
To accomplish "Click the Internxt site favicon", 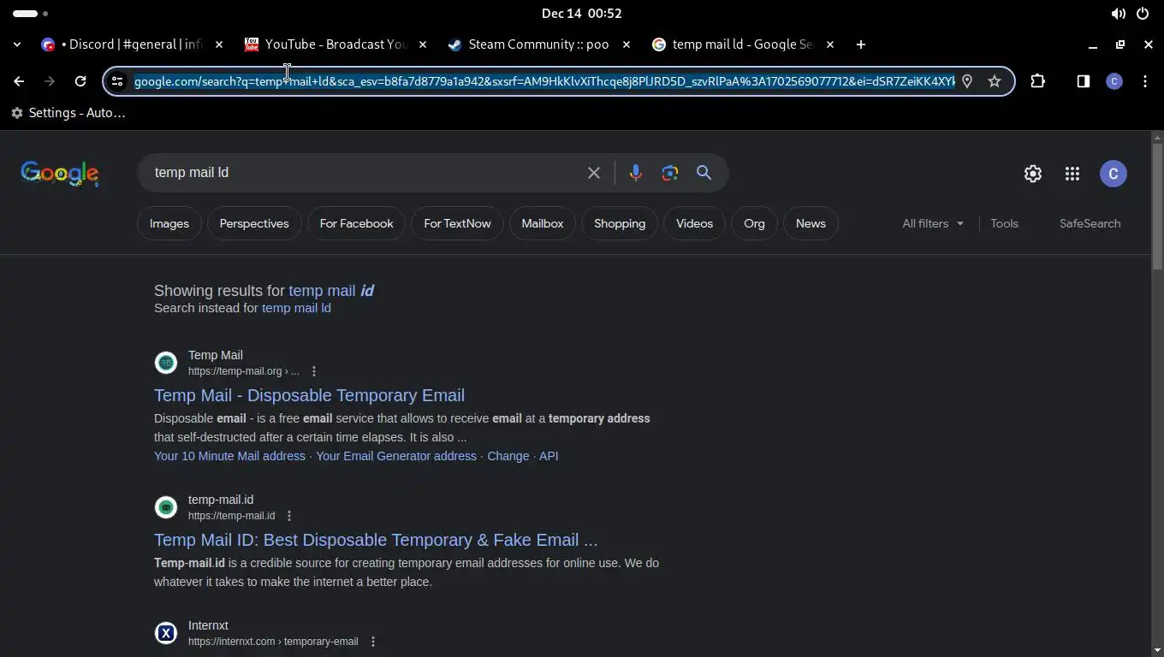I will click(x=166, y=633).
